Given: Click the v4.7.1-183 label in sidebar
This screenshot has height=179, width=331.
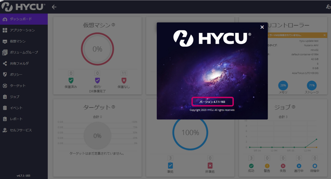Looking at the screenshot, I should (x=23, y=175).
